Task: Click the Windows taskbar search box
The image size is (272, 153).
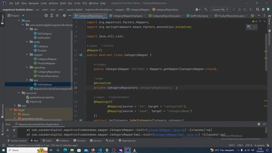Action: [x=27, y=150]
